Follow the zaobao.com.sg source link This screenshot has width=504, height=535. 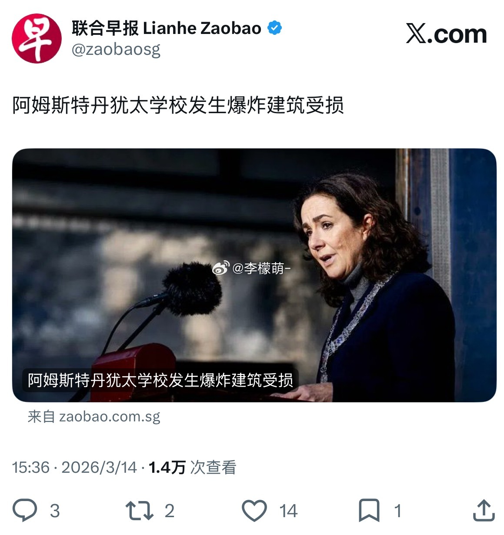click(x=94, y=417)
